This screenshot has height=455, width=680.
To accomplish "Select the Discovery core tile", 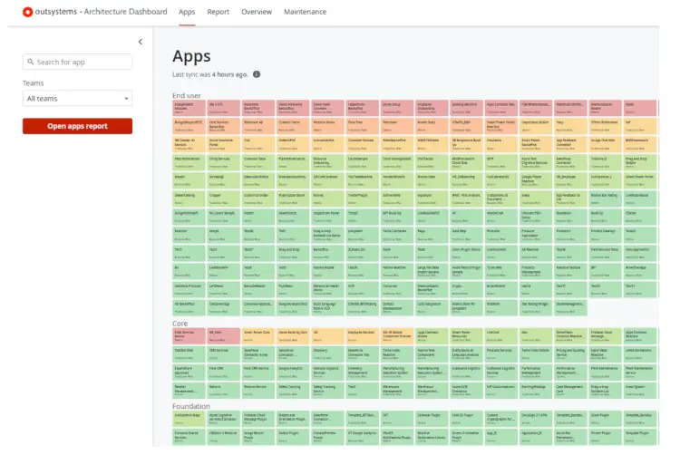I will tap(327, 354).
